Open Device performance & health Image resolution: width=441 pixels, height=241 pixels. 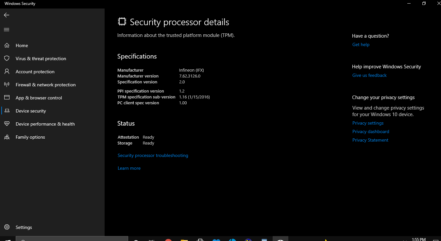click(x=52, y=124)
